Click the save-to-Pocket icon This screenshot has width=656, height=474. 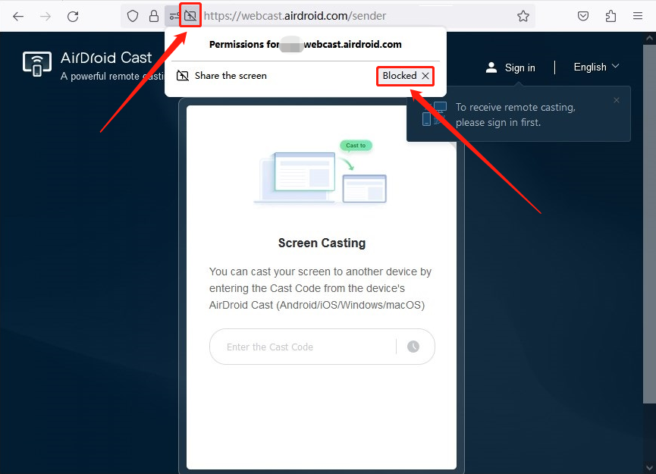(x=583, y=16)
